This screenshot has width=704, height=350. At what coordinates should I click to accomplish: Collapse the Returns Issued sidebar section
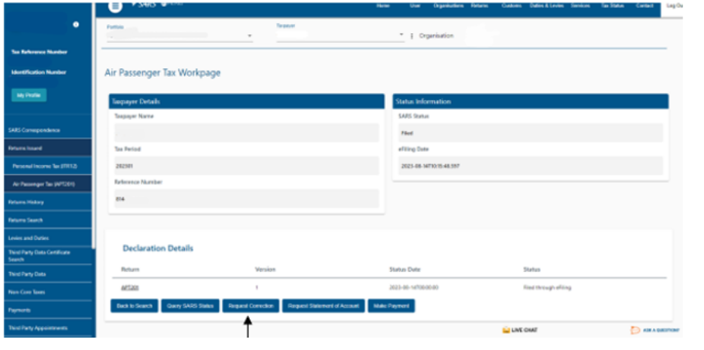(x=46, y=148)
